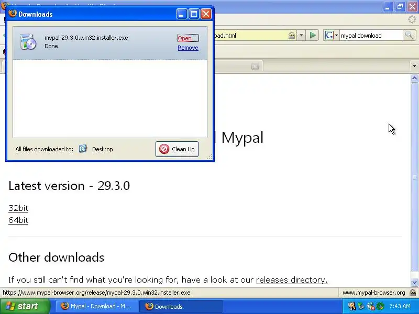Click the scrollbar up arrow
Image resolution: width=419 pixels, height=314 pixels.
click(414, 78)
